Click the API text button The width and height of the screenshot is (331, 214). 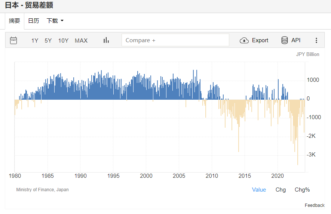(x=296, y=40)
